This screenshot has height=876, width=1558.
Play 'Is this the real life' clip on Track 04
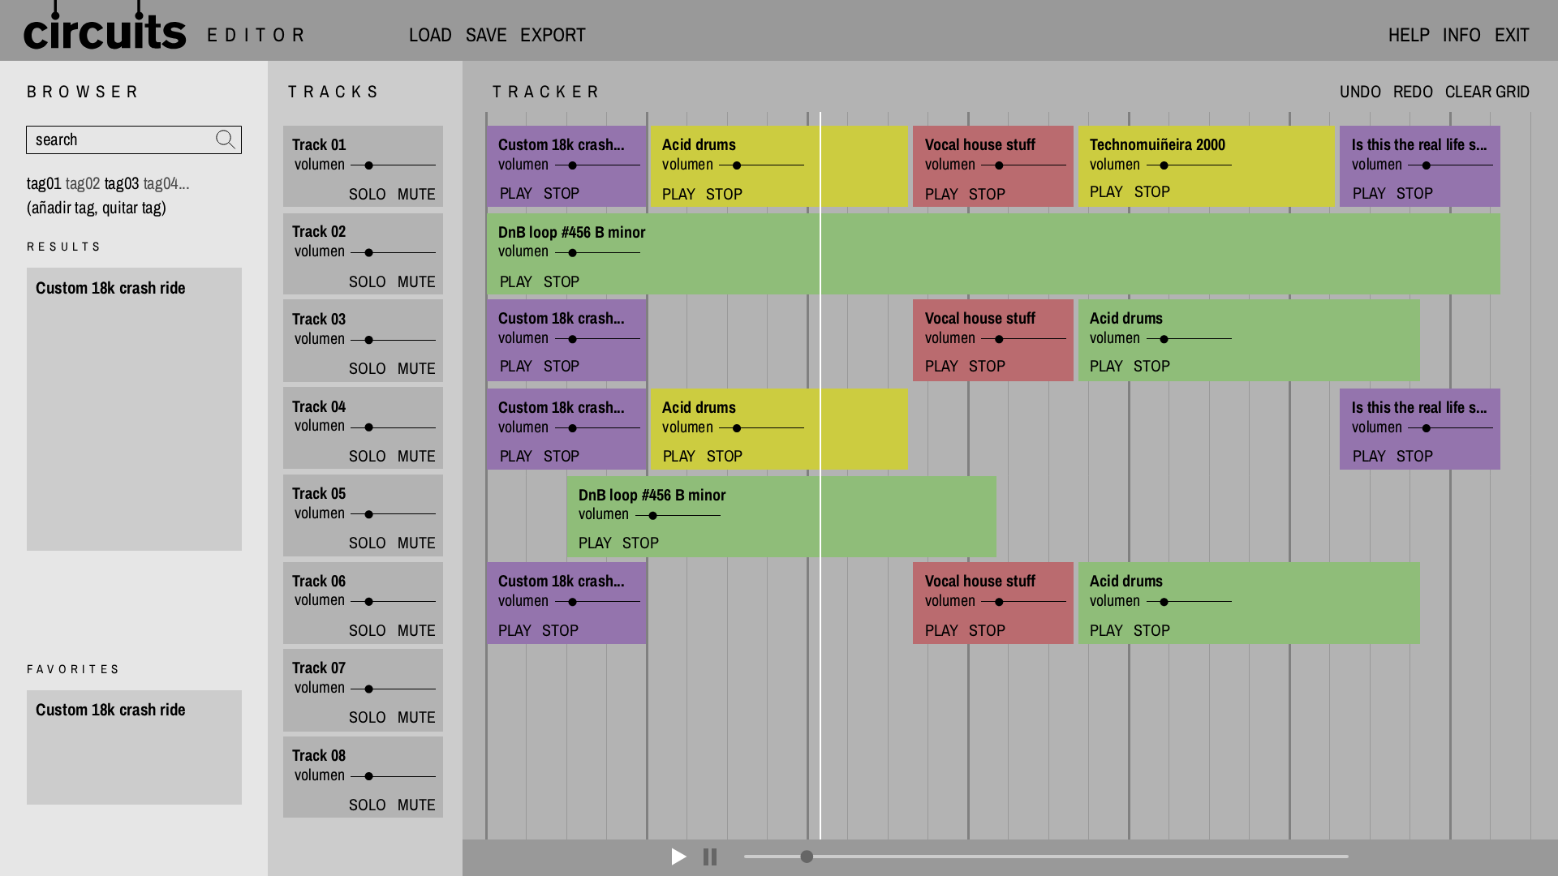(x=1369, y=456)
